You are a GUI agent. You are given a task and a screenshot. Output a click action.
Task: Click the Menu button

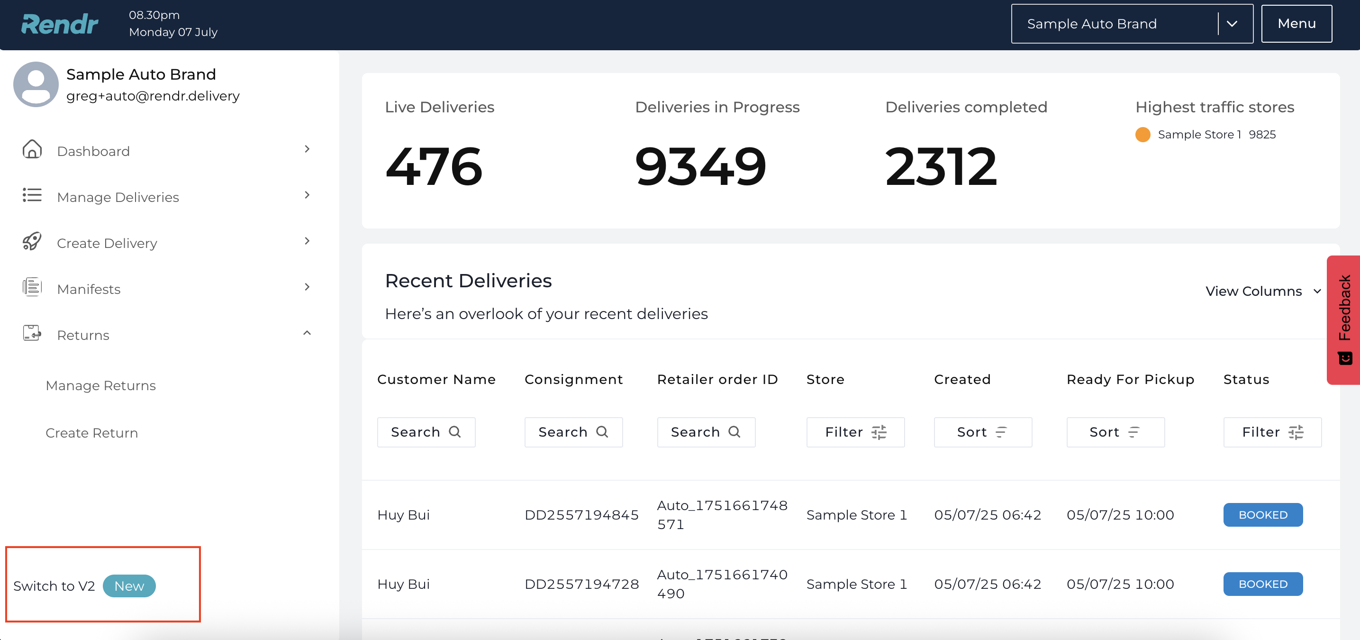1297,24
